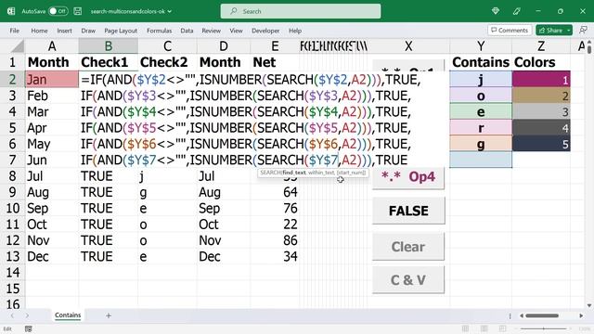
Task: Switch to Page Break Preview icon
Action: [502, 328]
